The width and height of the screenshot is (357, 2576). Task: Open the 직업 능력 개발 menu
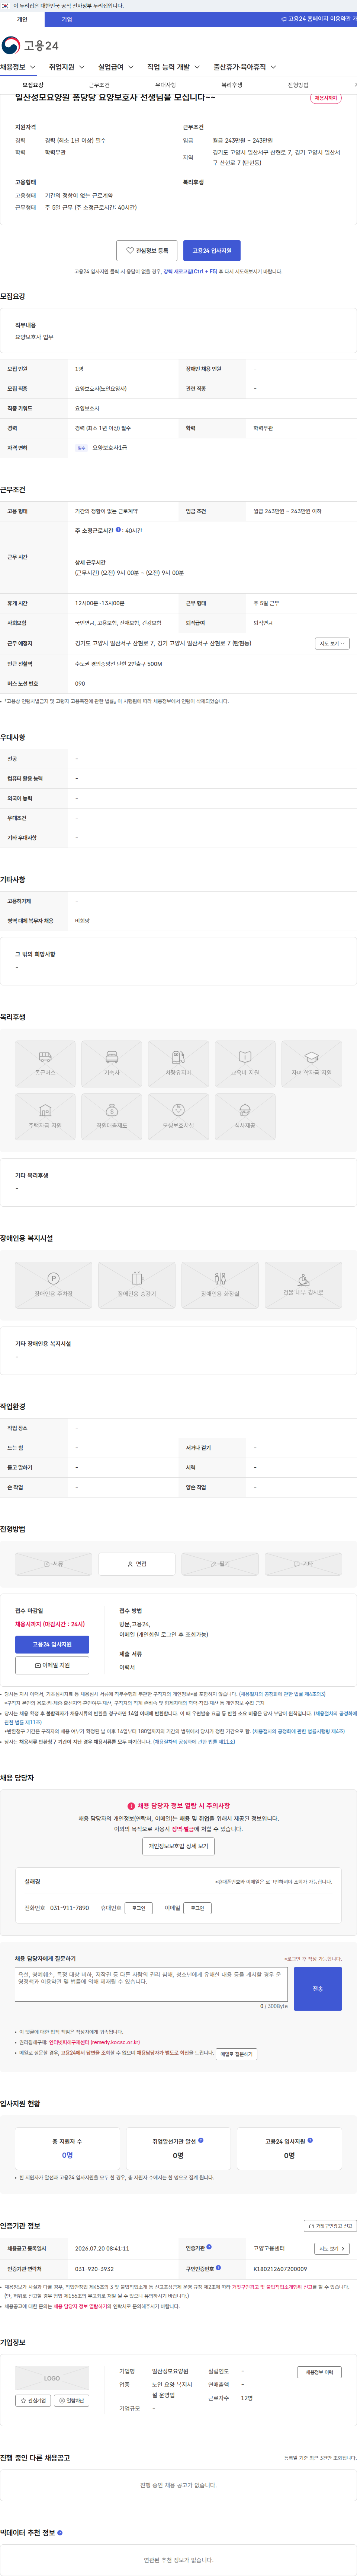tap(174, 67)
